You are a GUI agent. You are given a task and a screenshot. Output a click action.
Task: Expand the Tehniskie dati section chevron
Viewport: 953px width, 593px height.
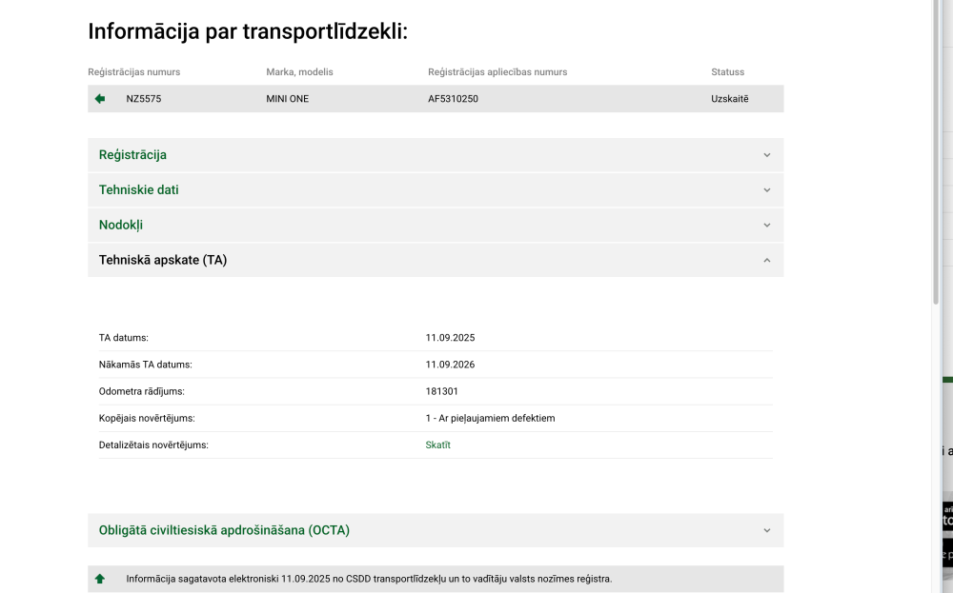coord(766,190)
